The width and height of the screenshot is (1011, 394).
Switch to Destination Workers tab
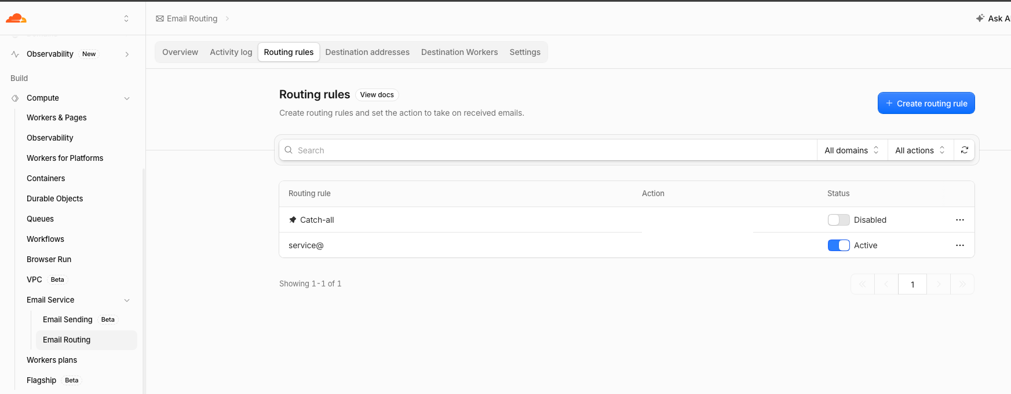click(459, 52)
